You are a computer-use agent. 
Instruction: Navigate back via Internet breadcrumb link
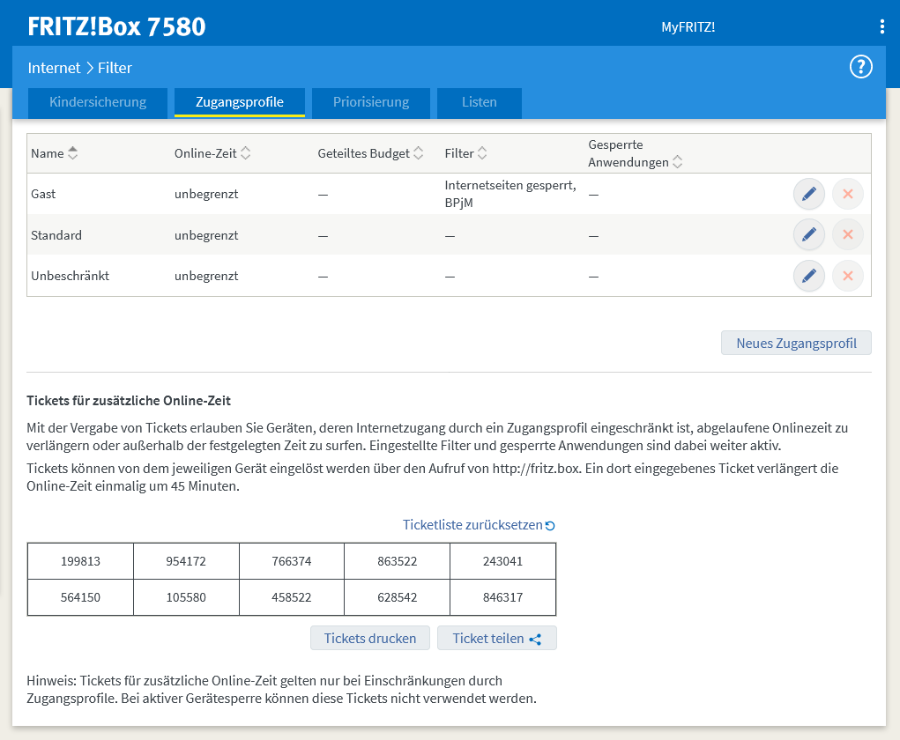[x=54, y=67]
